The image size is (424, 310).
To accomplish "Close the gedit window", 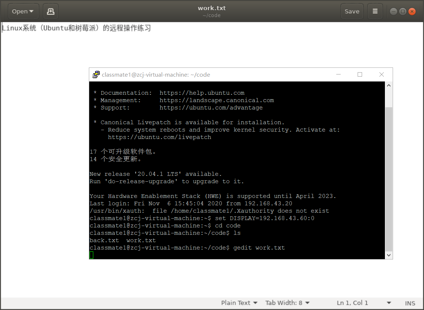I will click(412, 11).
